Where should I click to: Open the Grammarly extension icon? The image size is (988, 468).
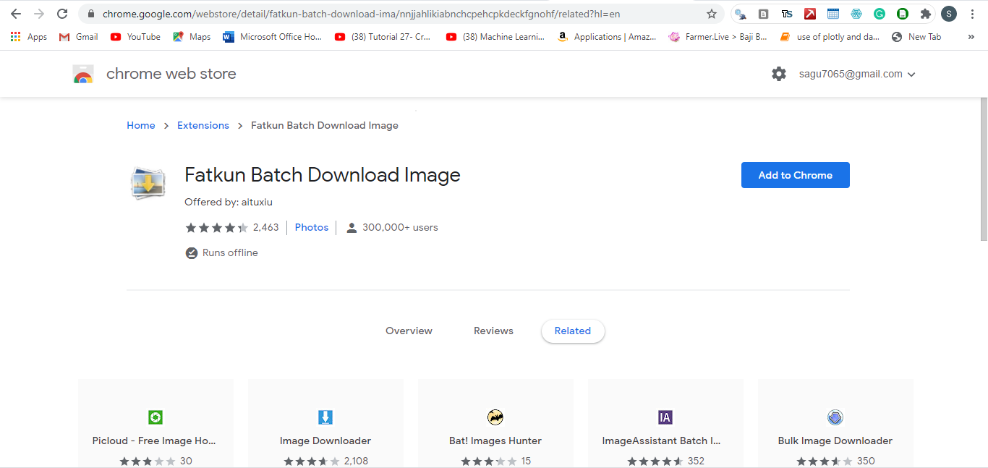pos(880,14)
